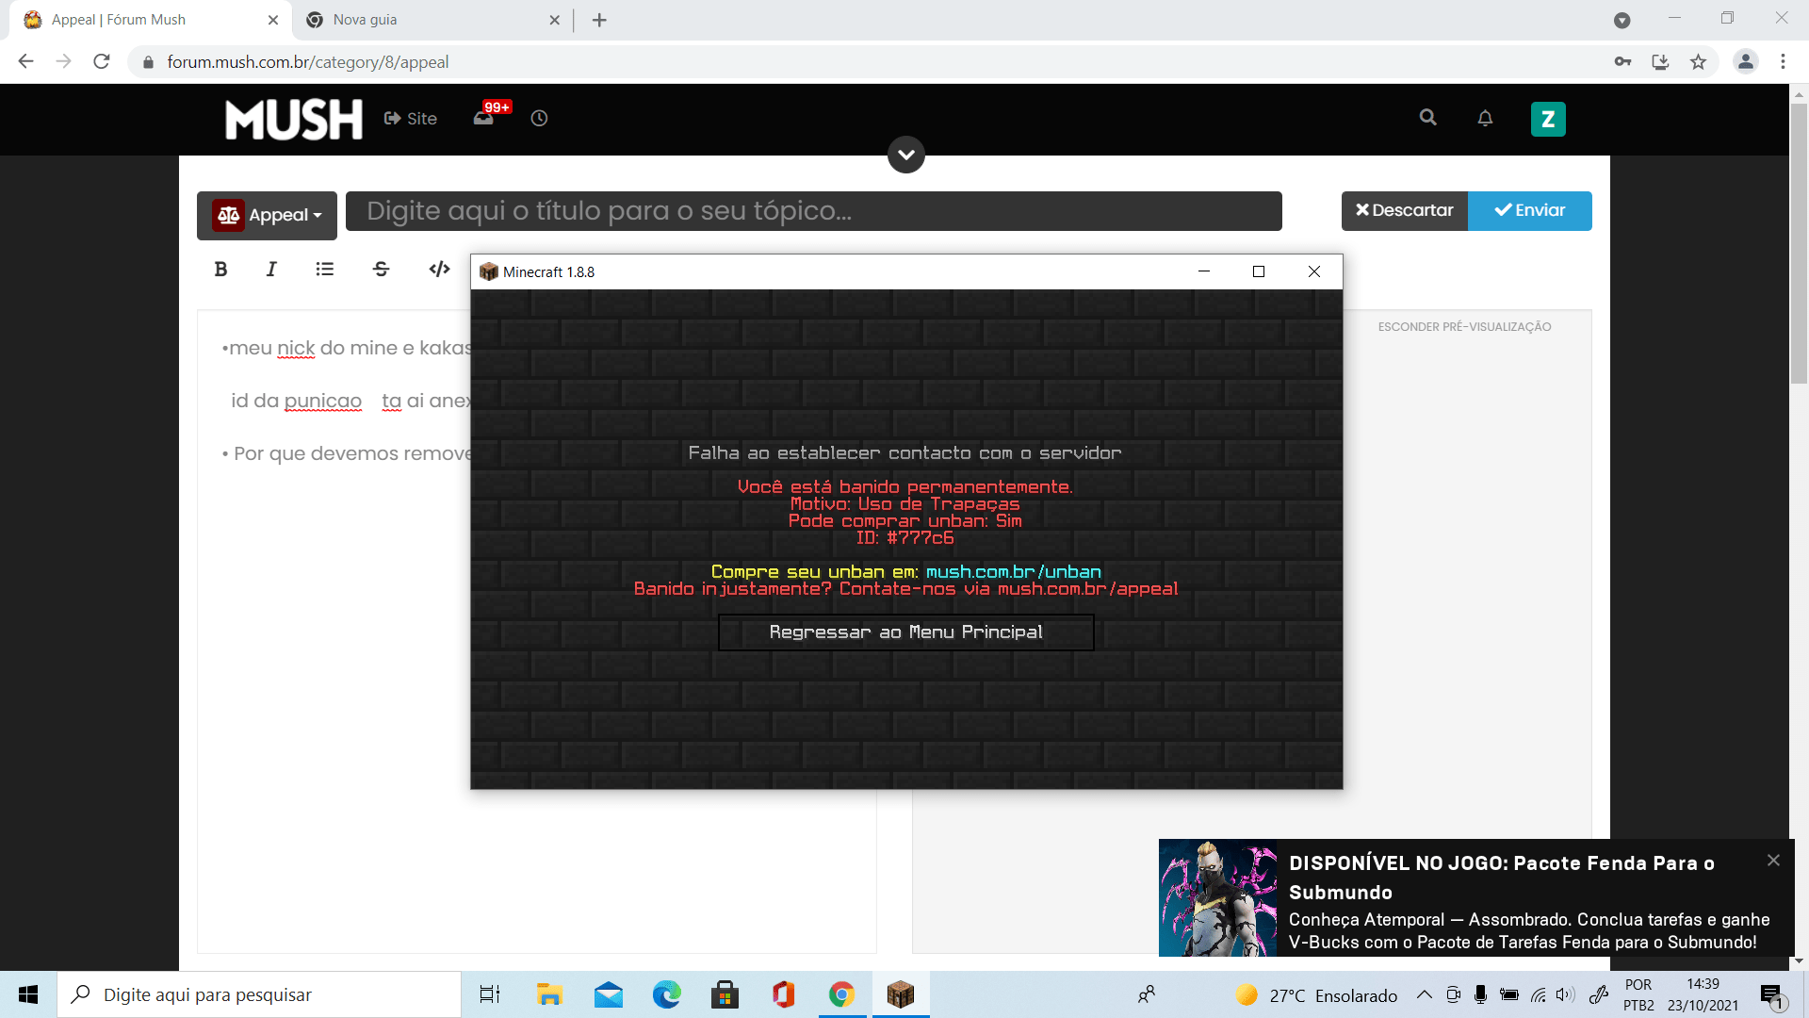
Task: Open volume control in system tray
Action: click(x=1566, y=995)
